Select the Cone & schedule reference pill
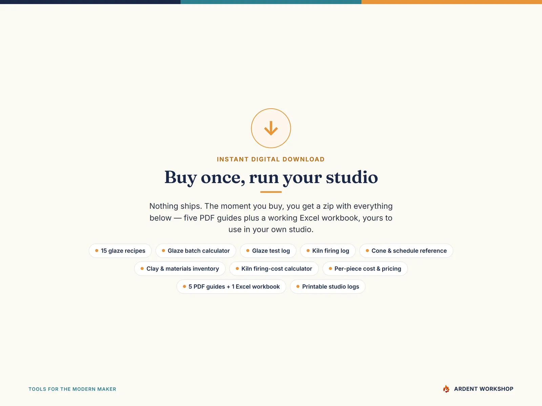Viewport: 542px width, 406px height. click(x=406, y=251)
